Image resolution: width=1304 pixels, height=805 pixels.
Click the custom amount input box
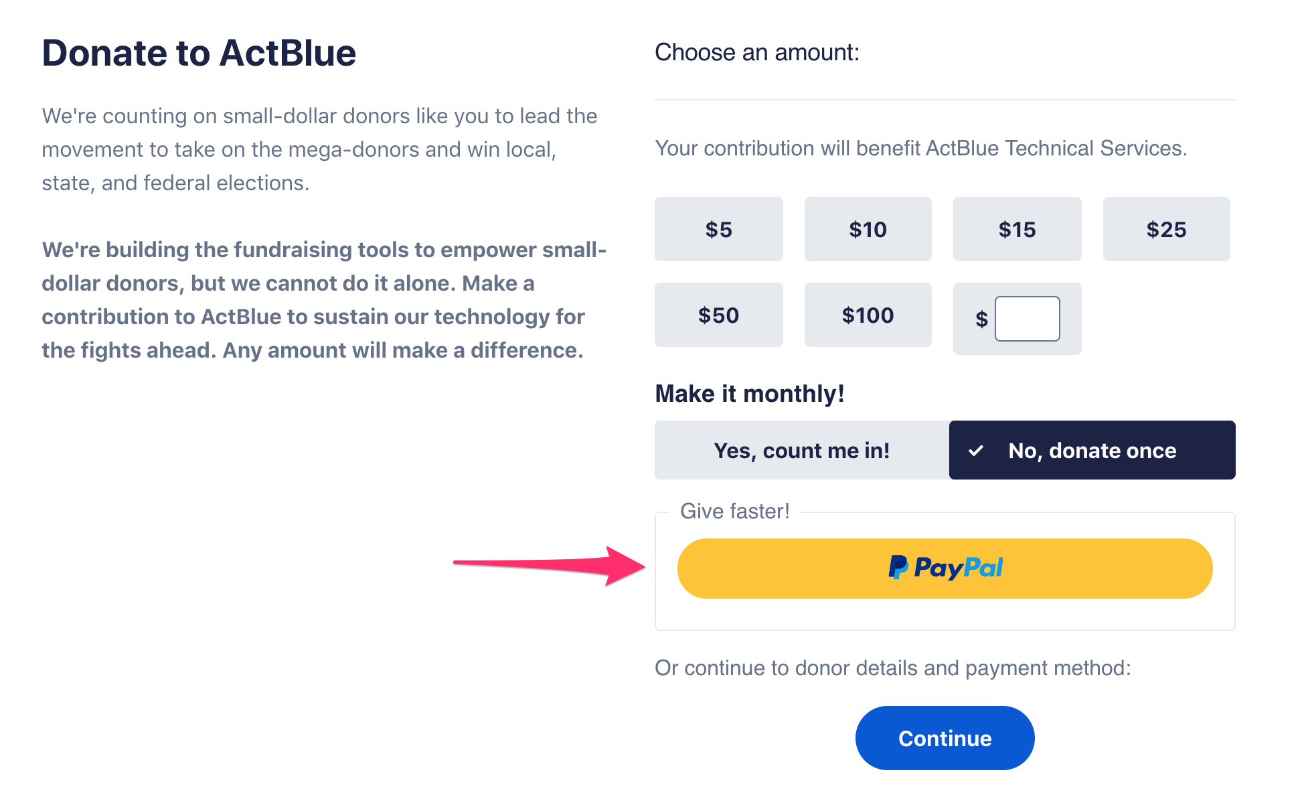tap(1027, 319)
